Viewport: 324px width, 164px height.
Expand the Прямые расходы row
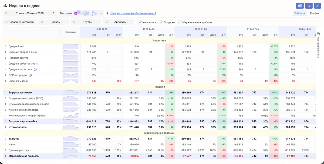point(5,150)
